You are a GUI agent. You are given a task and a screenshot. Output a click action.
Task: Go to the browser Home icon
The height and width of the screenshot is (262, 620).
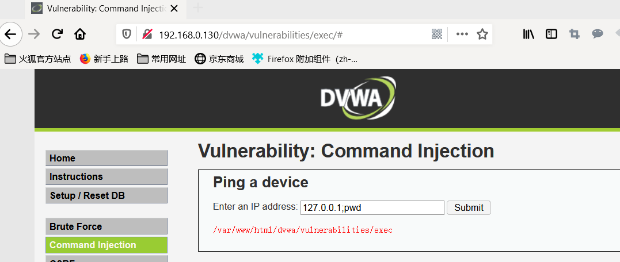[x=80, y=34]
